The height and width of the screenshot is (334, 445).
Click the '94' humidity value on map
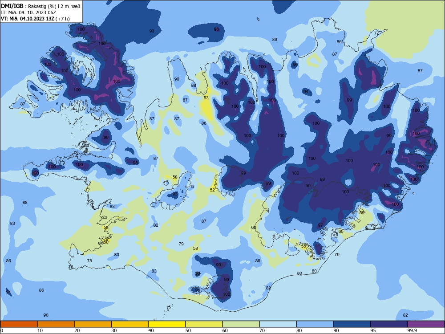coord(306,91)
